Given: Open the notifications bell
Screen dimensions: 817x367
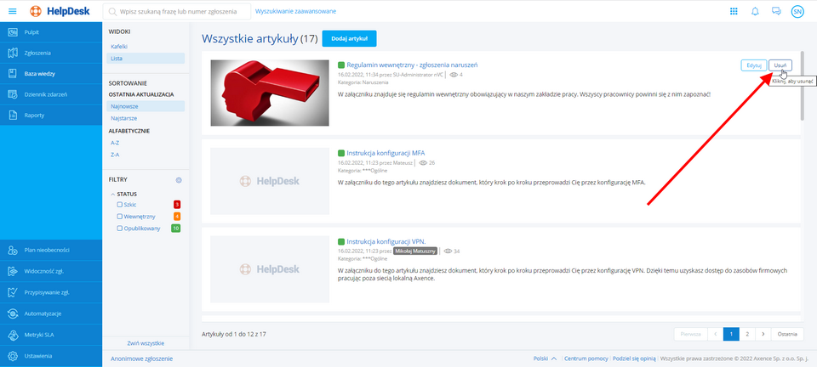Looking at the screenshot, I should (755, 11).
